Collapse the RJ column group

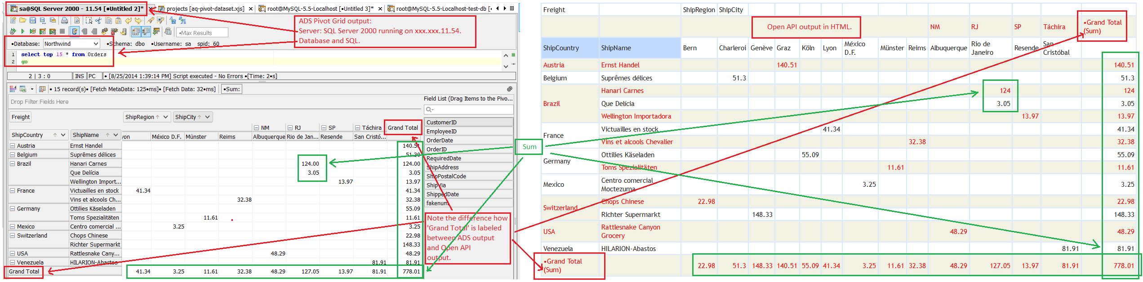(x=290, y=128)
